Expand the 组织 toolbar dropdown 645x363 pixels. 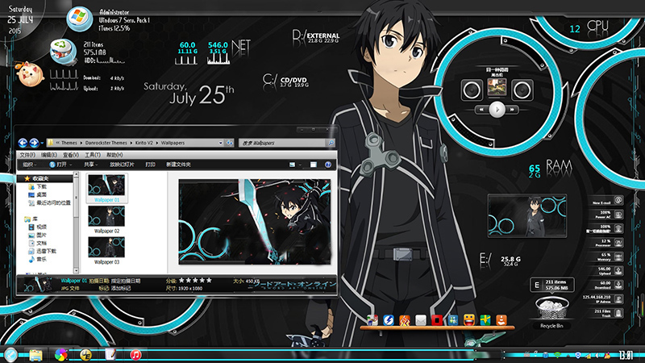(30, 165)
